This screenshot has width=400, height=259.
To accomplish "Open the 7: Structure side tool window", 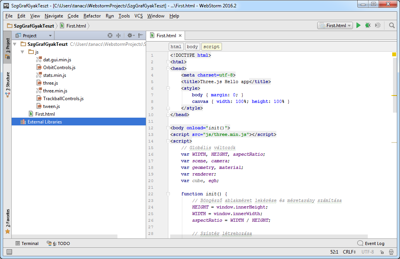I will (x=8, y=84).
